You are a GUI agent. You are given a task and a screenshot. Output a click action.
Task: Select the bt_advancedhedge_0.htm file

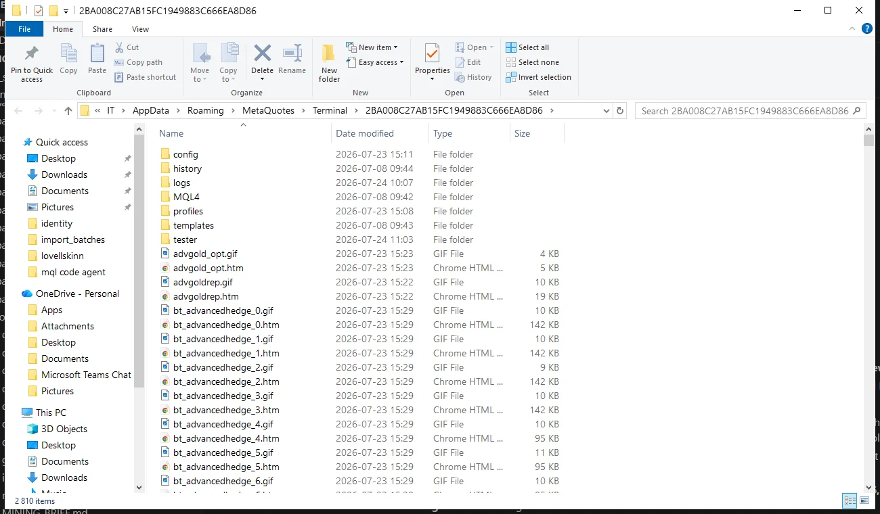pyautogui.click(x=226, y=325)
